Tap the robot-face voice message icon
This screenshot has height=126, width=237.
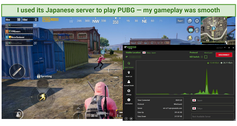pyautogui.click(x=191, y=30)
